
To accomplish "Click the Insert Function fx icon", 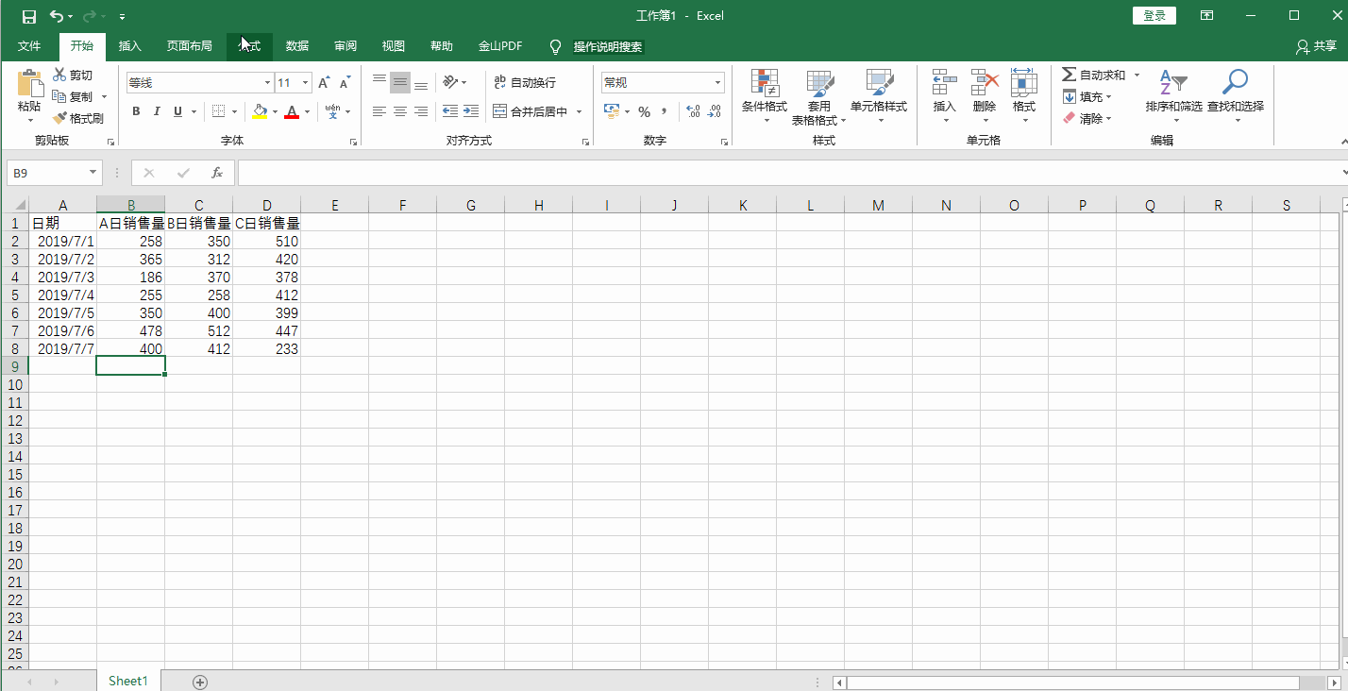I will click(x=216, y=173).
